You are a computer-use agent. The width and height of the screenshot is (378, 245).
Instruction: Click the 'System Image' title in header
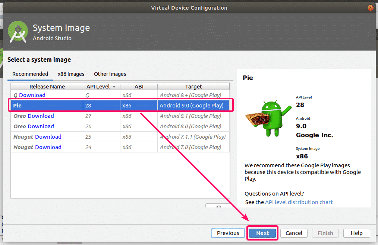(x=61, y=28)
